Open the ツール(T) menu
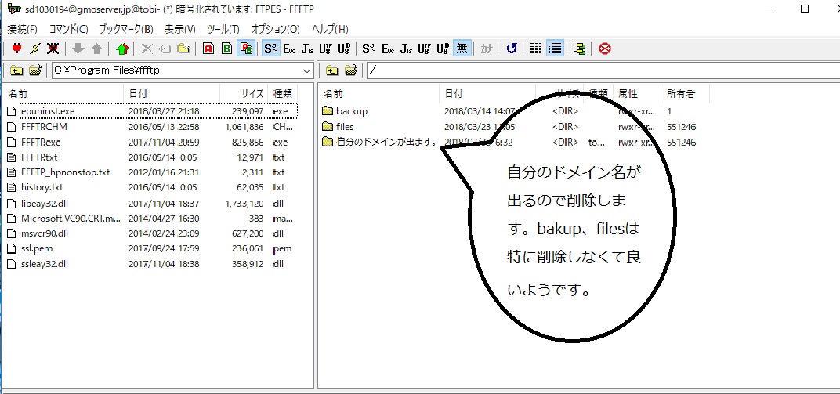Viewport: 840px width, 394px height. click(x=223, y=29)
